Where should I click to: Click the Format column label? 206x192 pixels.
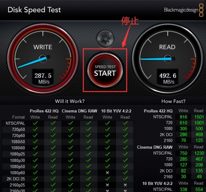(x=19, y=117)
